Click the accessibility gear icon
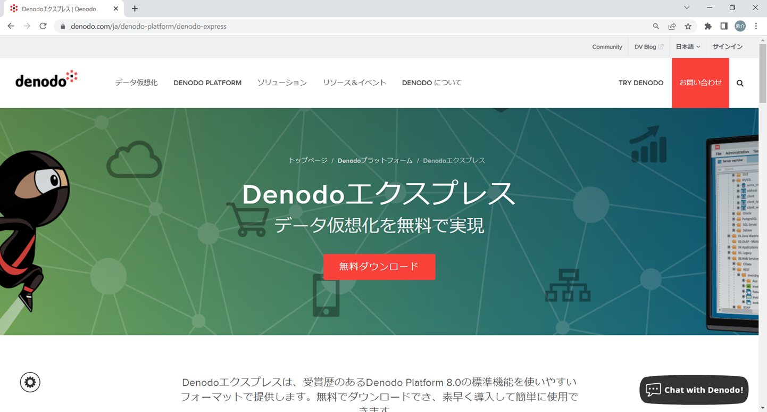This screenshot has width=767, height=412. tap(30, 382)
